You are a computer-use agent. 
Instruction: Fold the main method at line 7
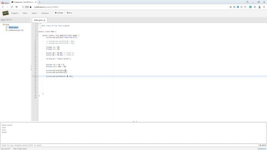[x=37, y=35]
